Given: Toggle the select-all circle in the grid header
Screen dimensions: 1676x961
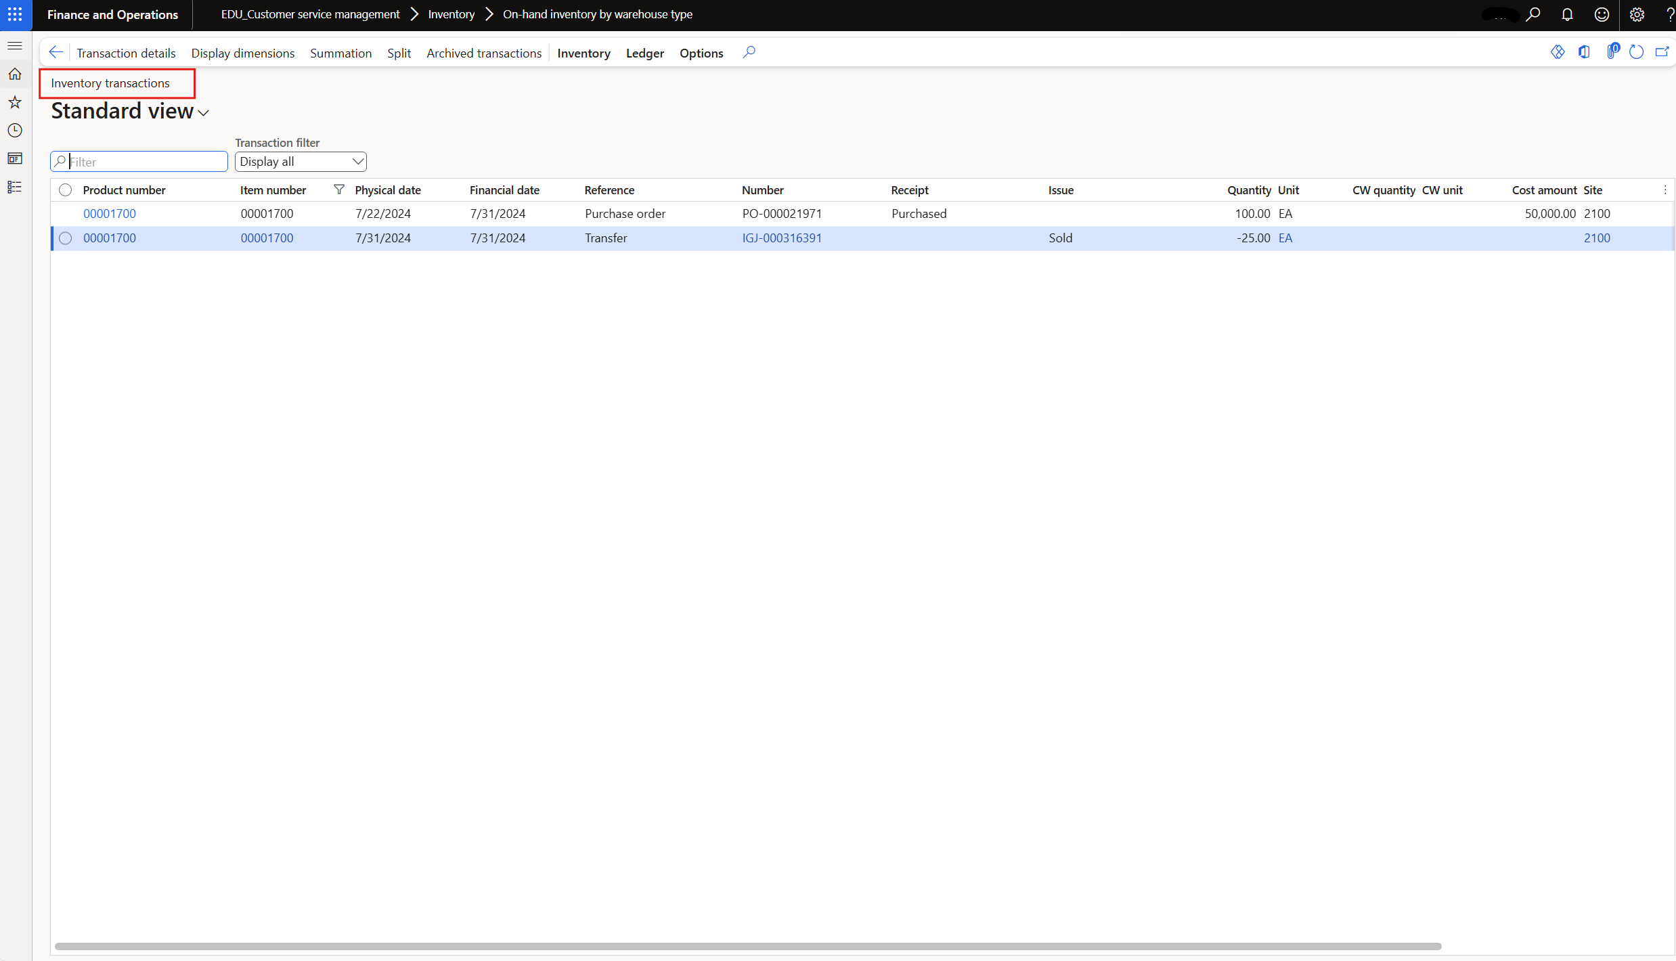Looking at the screenshot, I should [65, 190].
